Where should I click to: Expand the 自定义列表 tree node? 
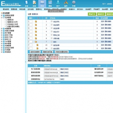2,37
